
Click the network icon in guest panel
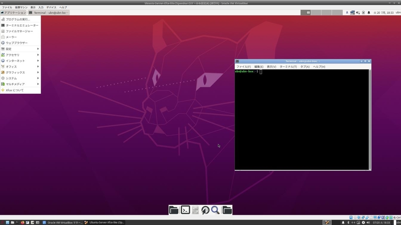(353, 13)
